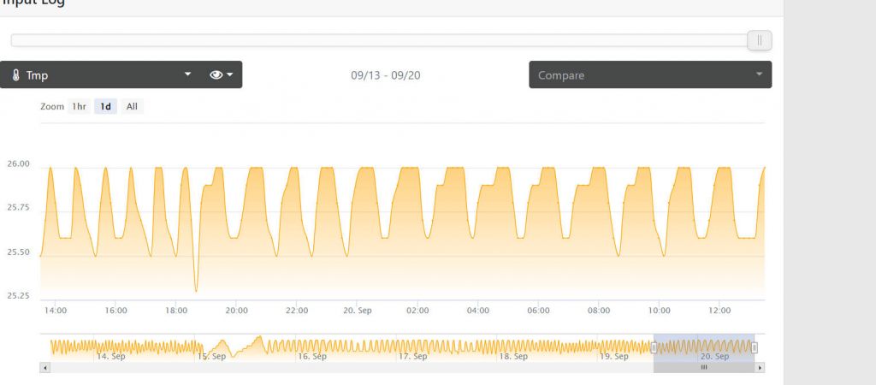Jump to 14. Sep in navigator
This screenshot has width=876, height=385.
click(113, 357)
